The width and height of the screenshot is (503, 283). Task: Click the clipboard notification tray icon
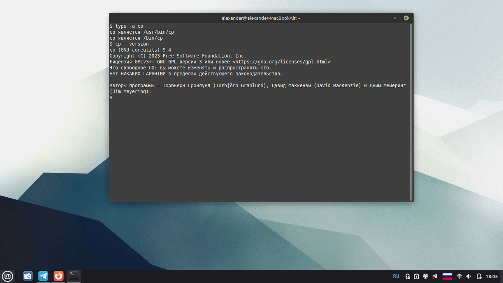click(x=416, y=276)
